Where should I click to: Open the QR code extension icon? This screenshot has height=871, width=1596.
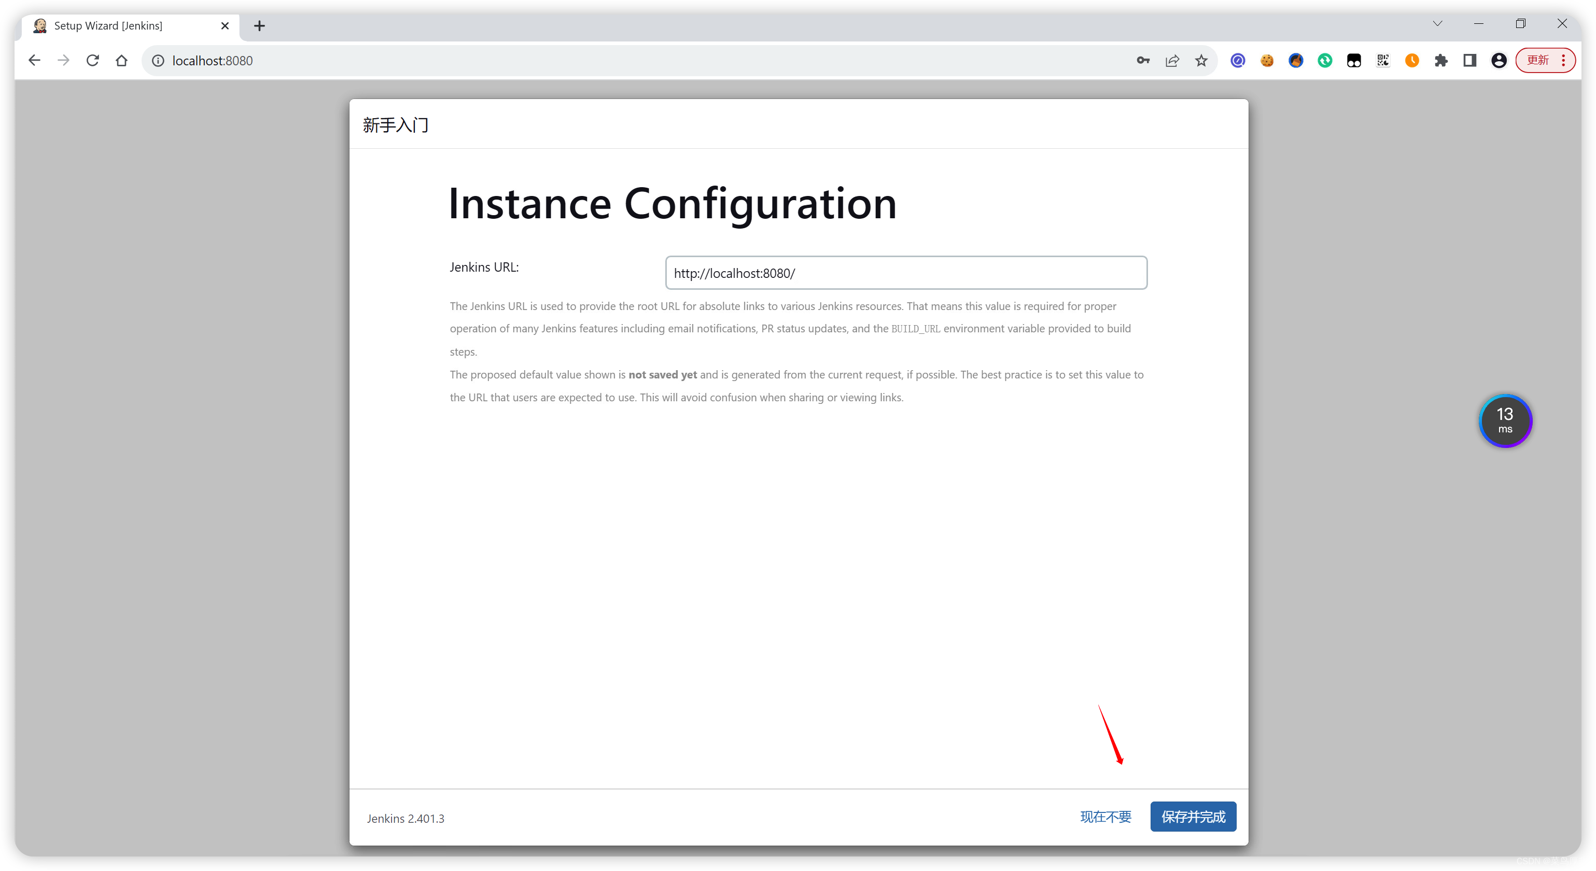coord(1383,60)
